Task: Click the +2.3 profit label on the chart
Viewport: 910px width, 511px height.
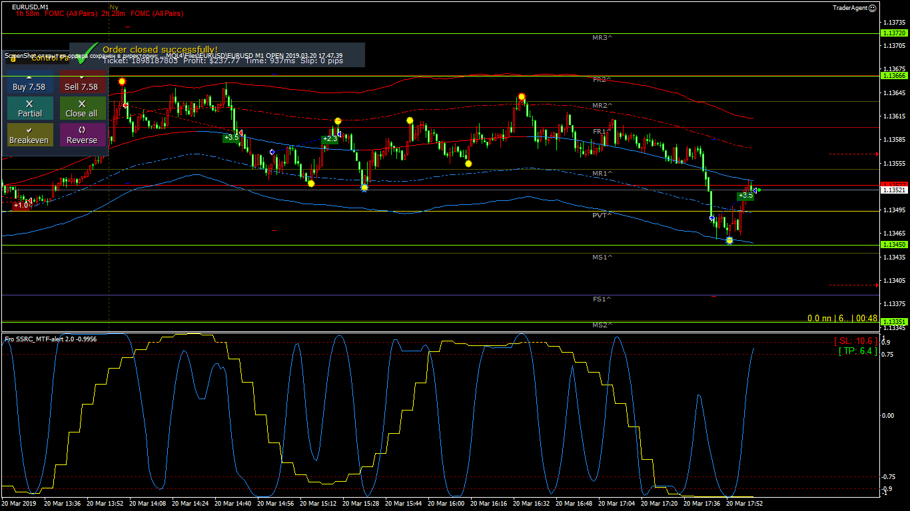Action: (330, 139)
